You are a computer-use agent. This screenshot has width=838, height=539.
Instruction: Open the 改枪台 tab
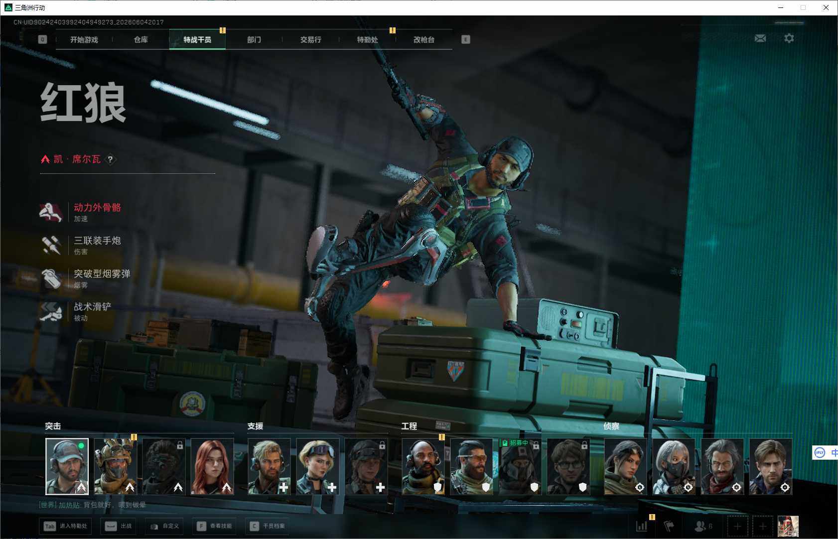[424, 40]
